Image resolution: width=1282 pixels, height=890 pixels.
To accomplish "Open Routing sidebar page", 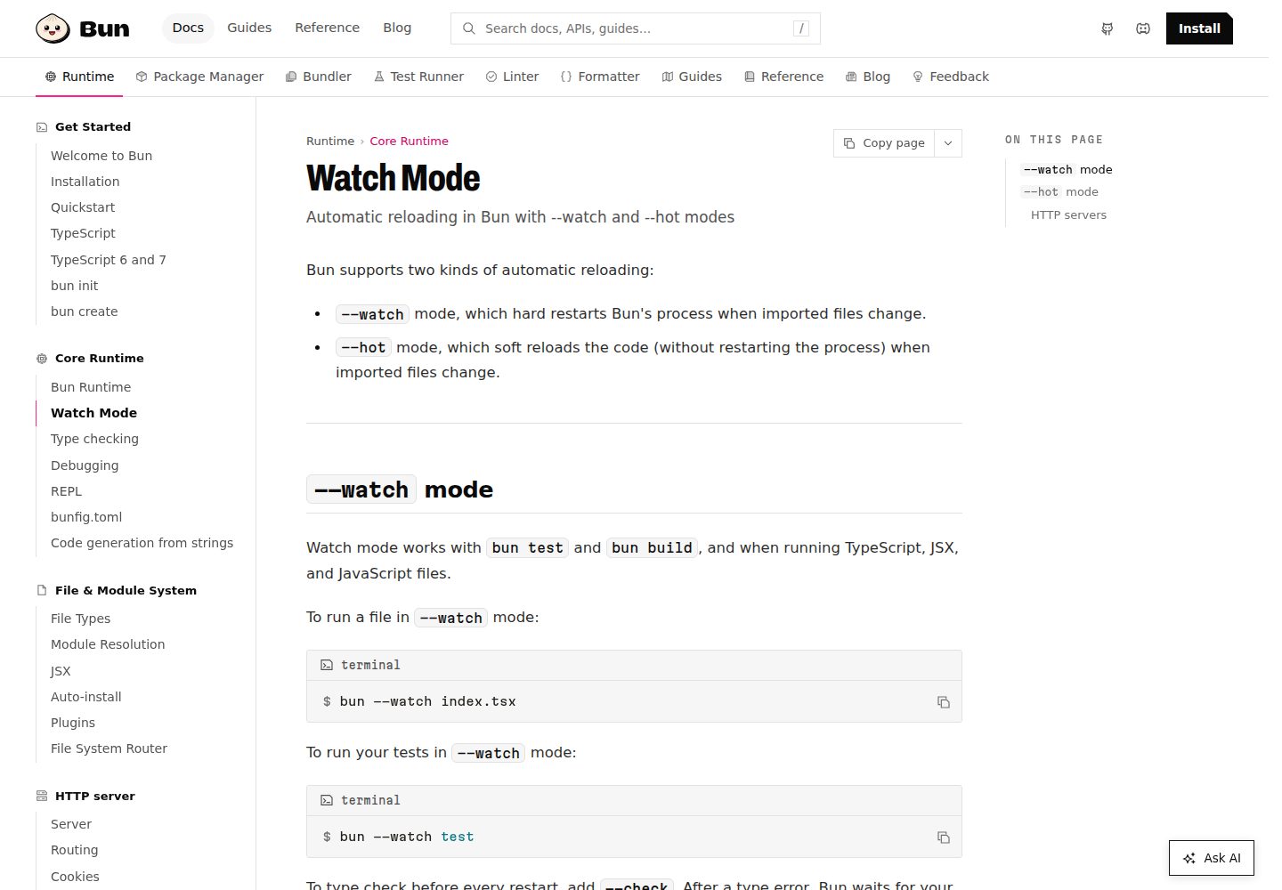I will (x=75, y=850).
